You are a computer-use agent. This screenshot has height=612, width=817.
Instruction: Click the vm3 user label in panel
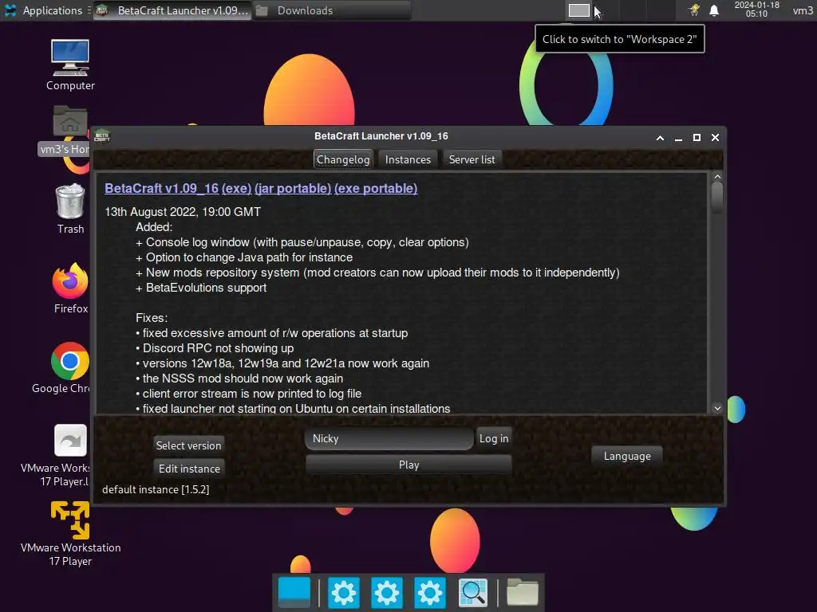coord(803,10)
